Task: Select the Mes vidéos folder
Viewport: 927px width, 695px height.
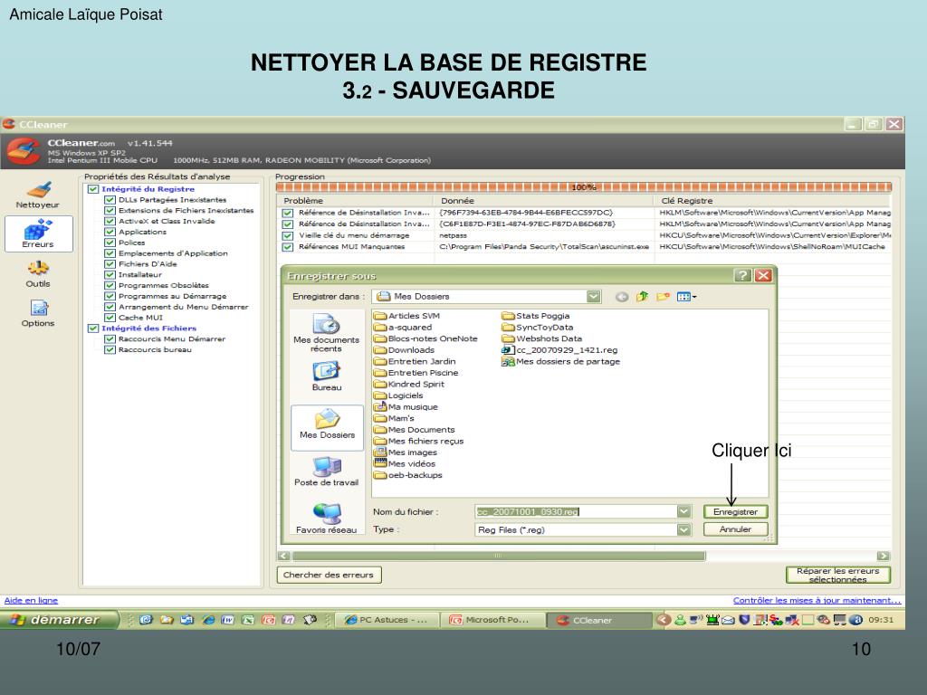Action: coord(405,463)
